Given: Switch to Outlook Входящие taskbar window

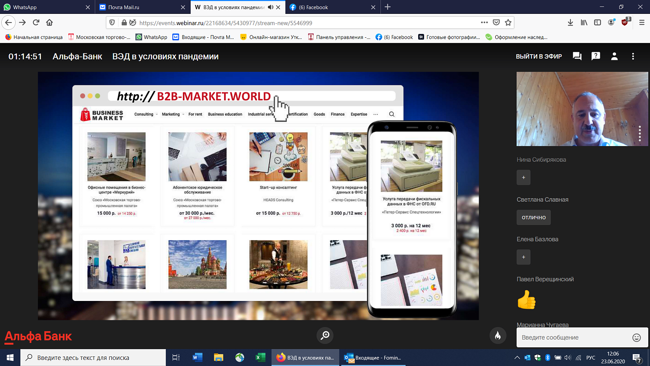Looking at the screenshot, I should tap(373, 358).
